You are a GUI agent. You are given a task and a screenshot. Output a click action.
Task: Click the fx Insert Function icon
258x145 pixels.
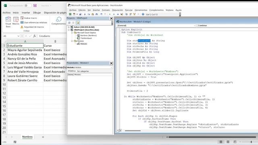click(34, 36)
